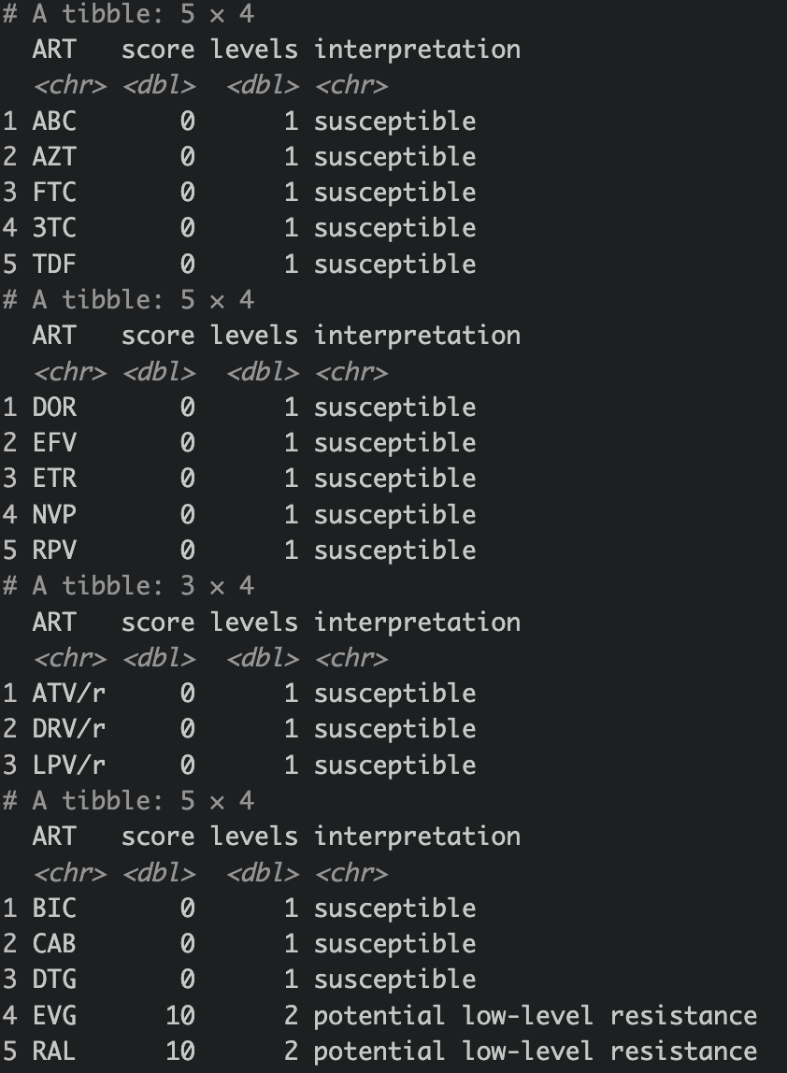The height and width of the screenshot is (1073, 787).
Task: Click the DOR drug name
Action: (x=54, y=408)
